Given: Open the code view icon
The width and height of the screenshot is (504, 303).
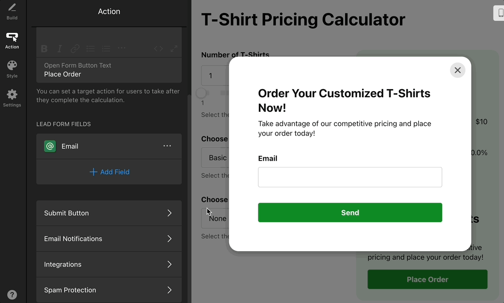Looking at the screenshot, I should pyautogui.click(x=158, y=48).
